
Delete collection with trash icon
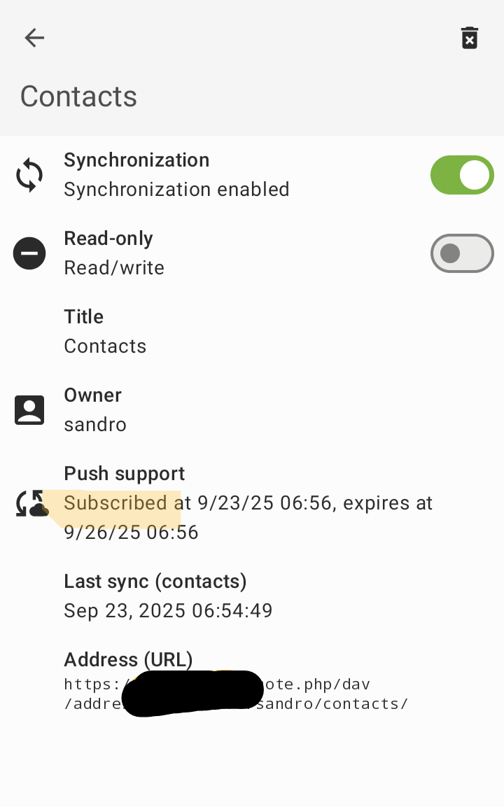[469, 38]
